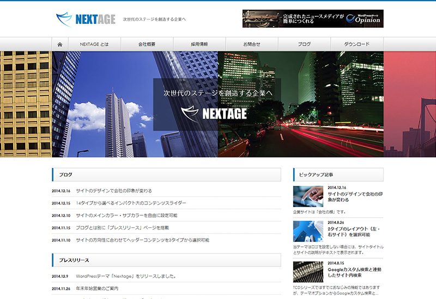Click the NEXTAGE logo in header
436x299 pixels.
(x=86, y=19)
